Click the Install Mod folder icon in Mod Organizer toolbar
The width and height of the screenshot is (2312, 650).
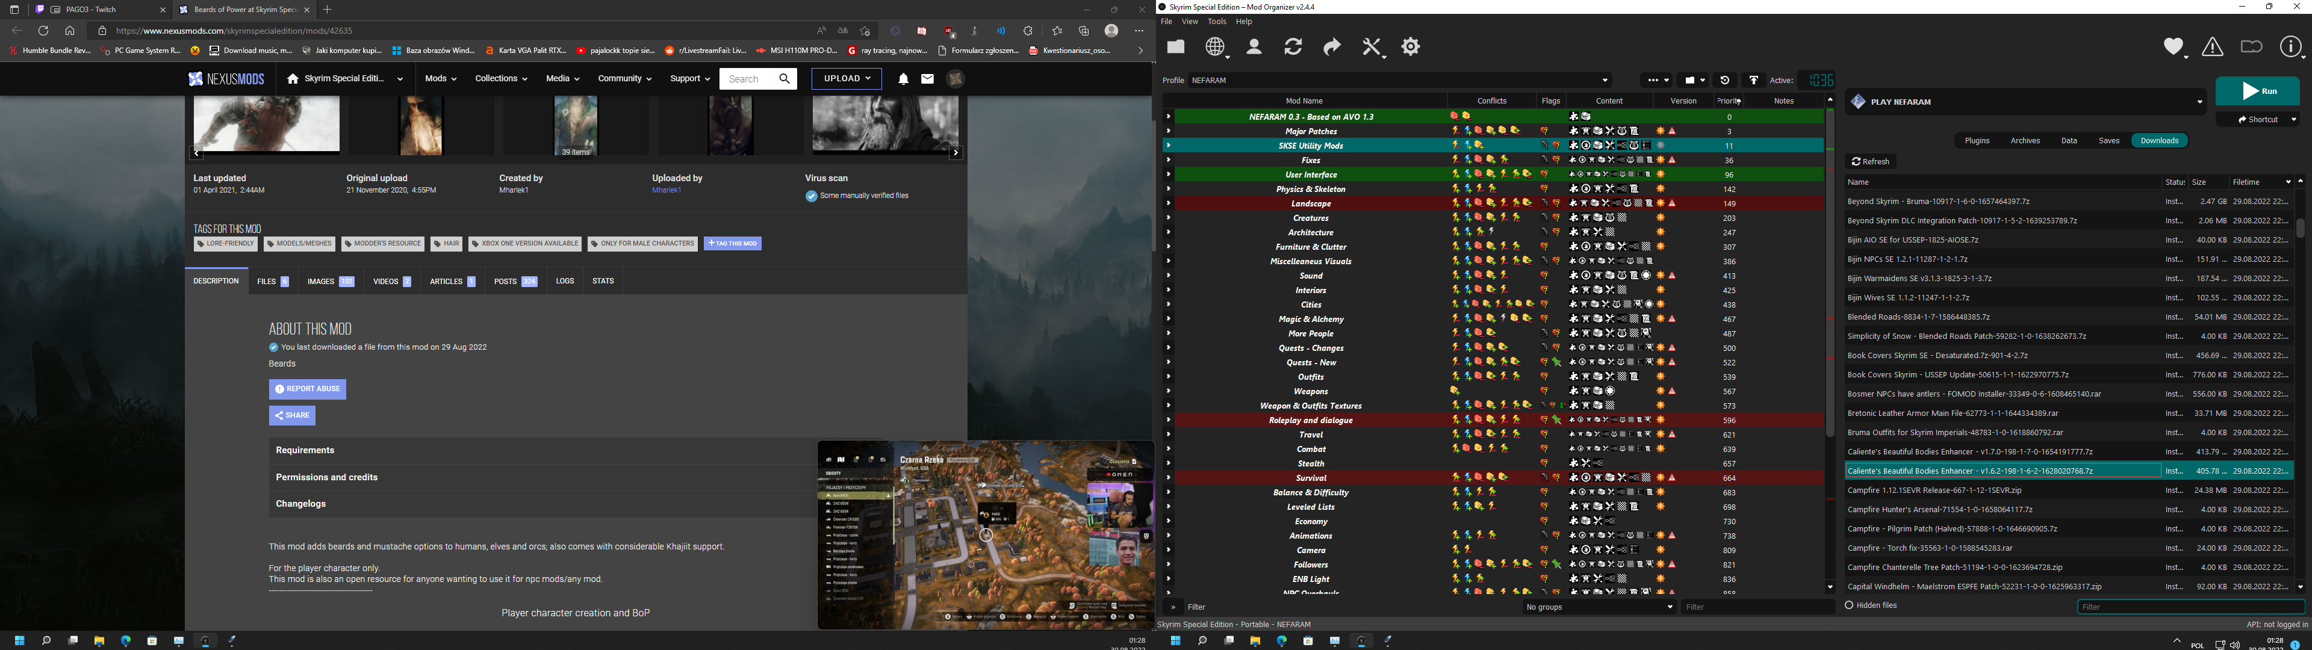point(1176,47)
